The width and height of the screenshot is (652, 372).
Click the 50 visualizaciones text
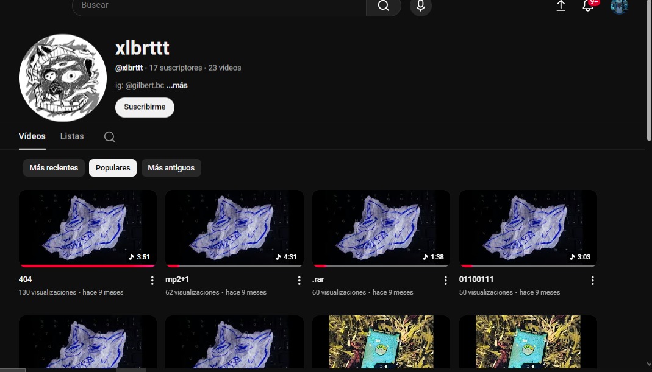(x=485, y=292)
